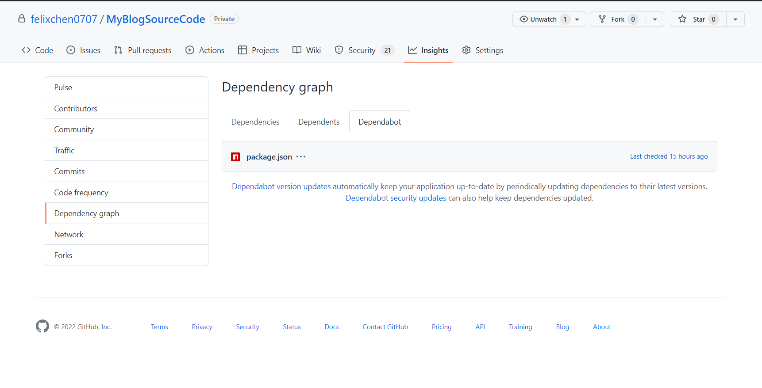The width and height of the screenshot is (762, 388).
Task: Click the Insights graph icon
Action: click(x=412, y=50)
